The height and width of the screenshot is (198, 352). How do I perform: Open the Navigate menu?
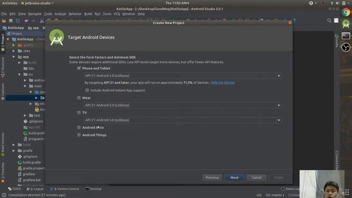click(35, 14)
